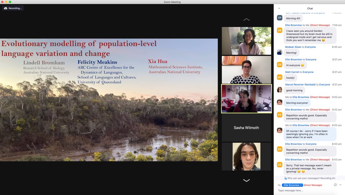The height and width of the screenshot is (195, 345).
Task: Click the sender name 'Bodean Sloan'
Action: click(x=294, y=47)
